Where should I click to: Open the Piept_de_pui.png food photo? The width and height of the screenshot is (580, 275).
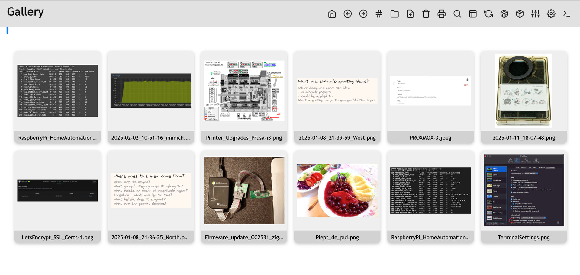(x=337, y=190)
